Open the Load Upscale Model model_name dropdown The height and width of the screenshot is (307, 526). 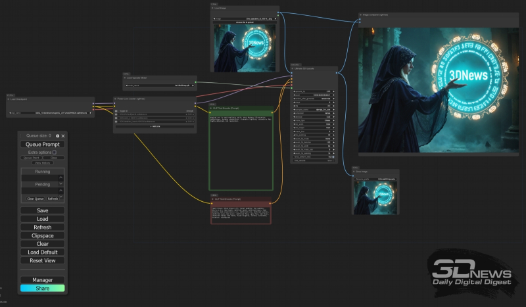[159, 85]
